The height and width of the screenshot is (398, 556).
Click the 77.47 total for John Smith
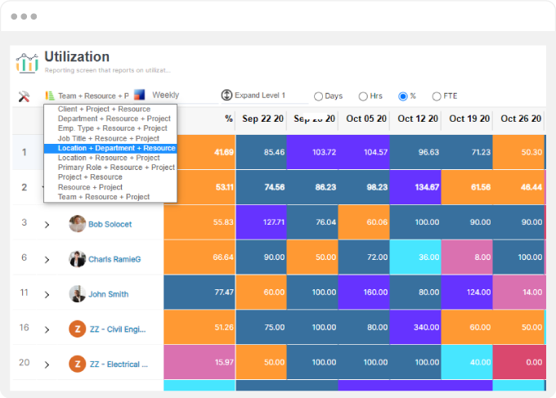[200, 293]
